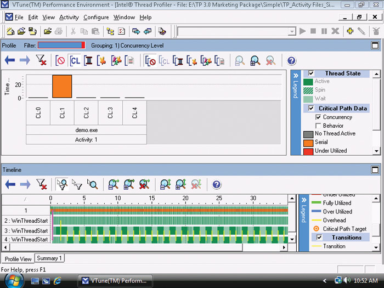Open the Edit menu
Screen dimensions: 384x288
pos(33,18)
